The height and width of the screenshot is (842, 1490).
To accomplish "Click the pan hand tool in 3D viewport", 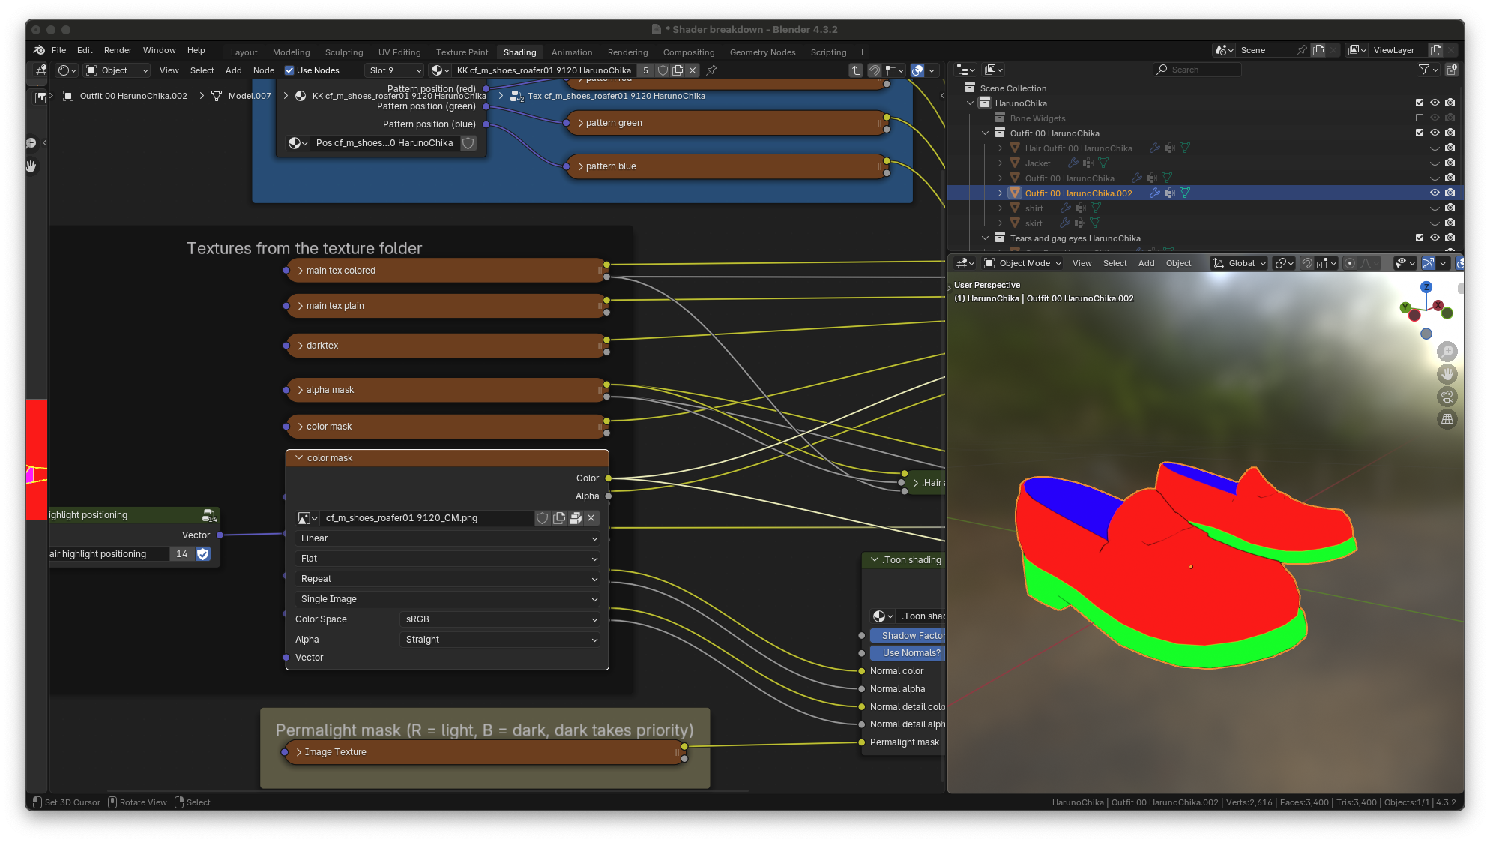I will [x=1447, y=373].
